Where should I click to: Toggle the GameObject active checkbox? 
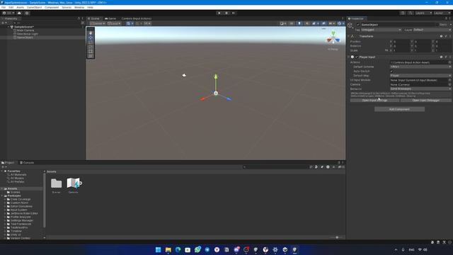358,25
